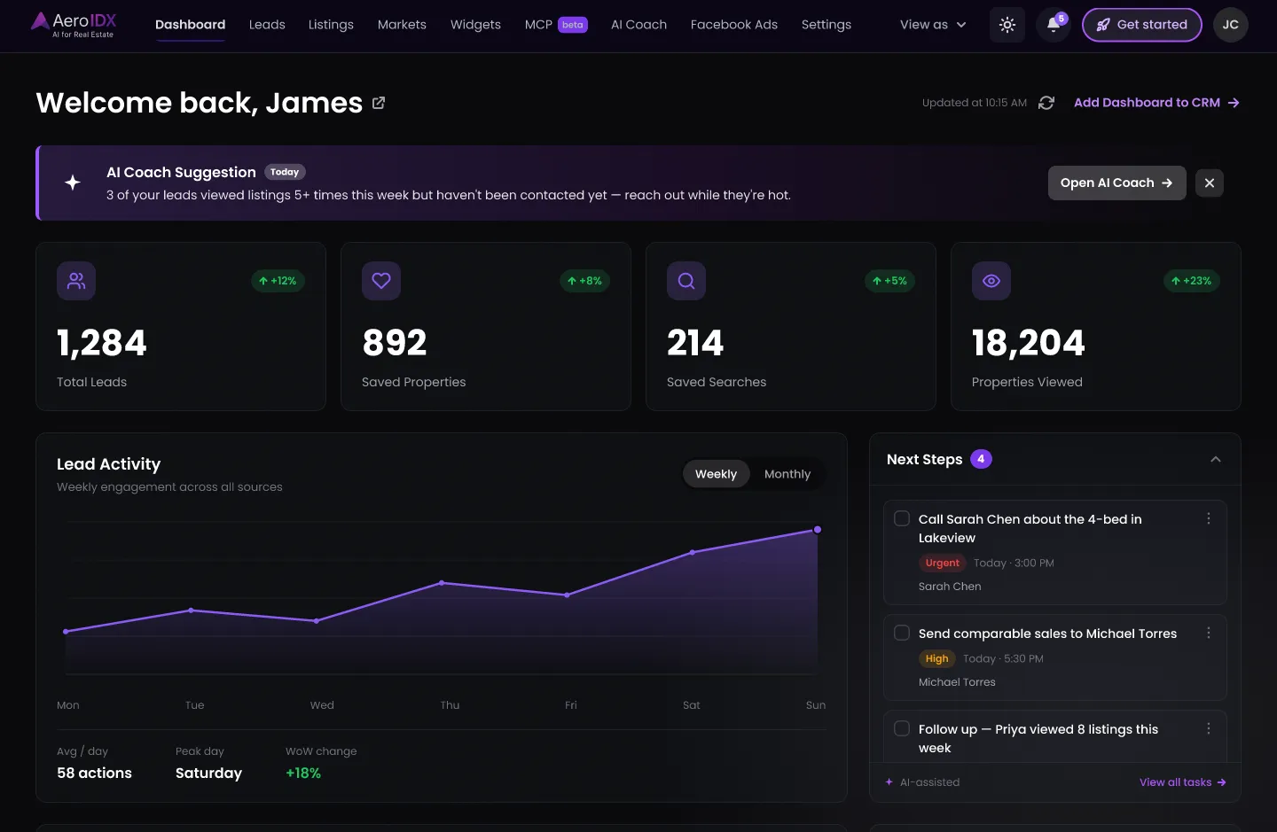Viewport: 1277px width, 832px height.
Task: Click the Saved Searches magnifier icon
Action: point(686,281)
